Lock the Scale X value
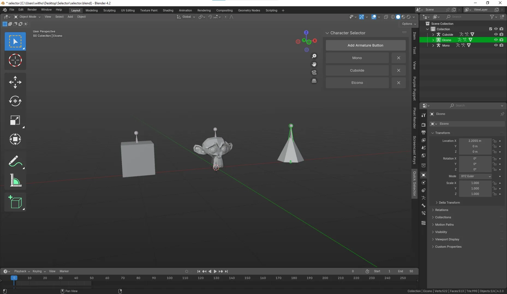 (x=494, y=183)
